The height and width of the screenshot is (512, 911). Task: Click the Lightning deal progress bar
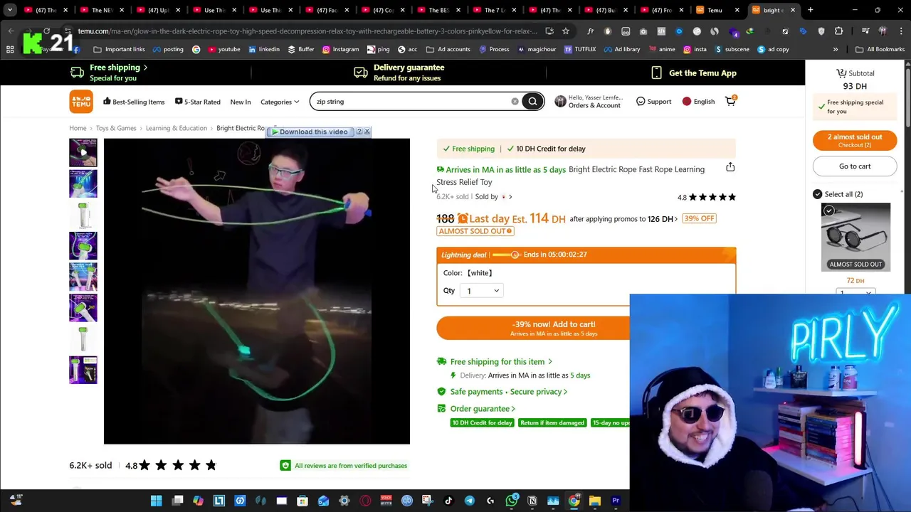tap(505, 255)
